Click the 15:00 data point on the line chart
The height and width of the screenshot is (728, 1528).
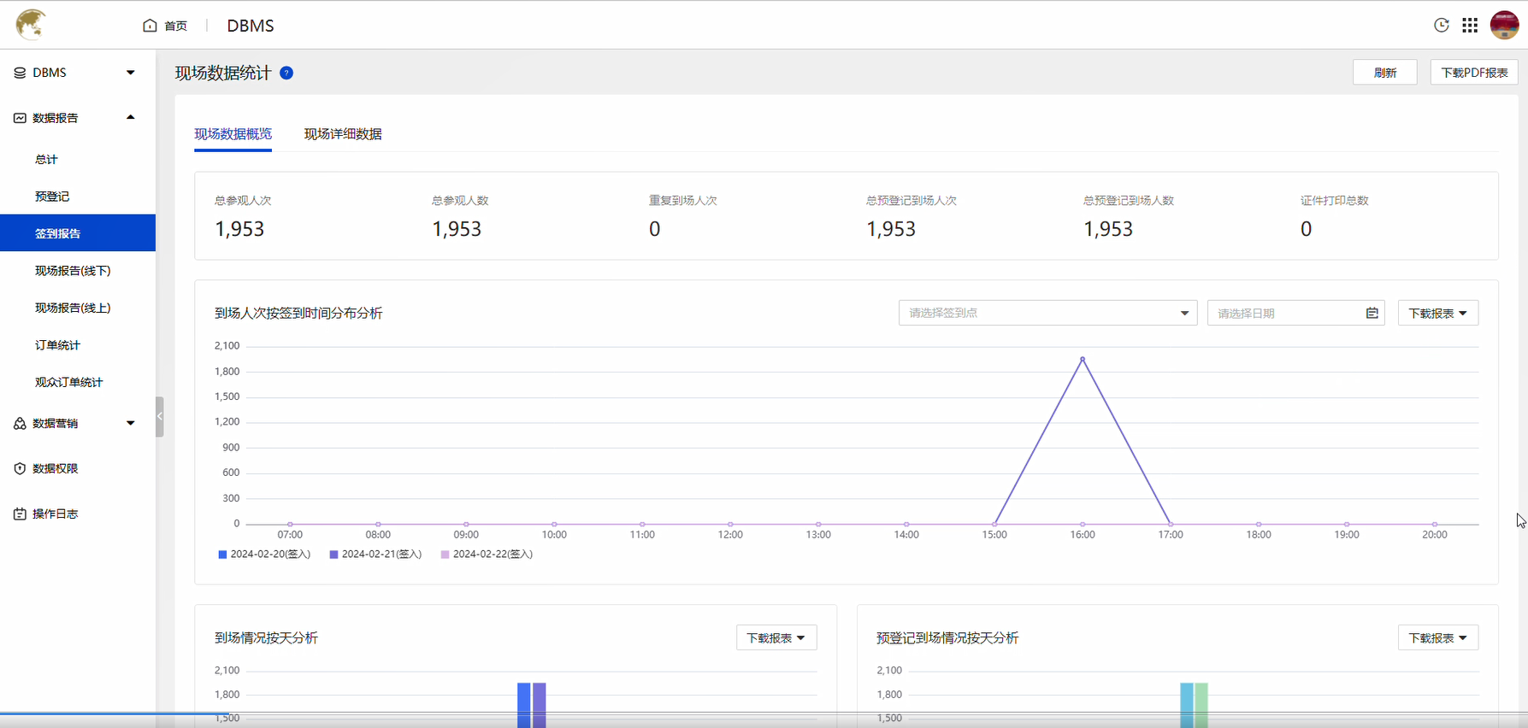(x=994, y=524)
